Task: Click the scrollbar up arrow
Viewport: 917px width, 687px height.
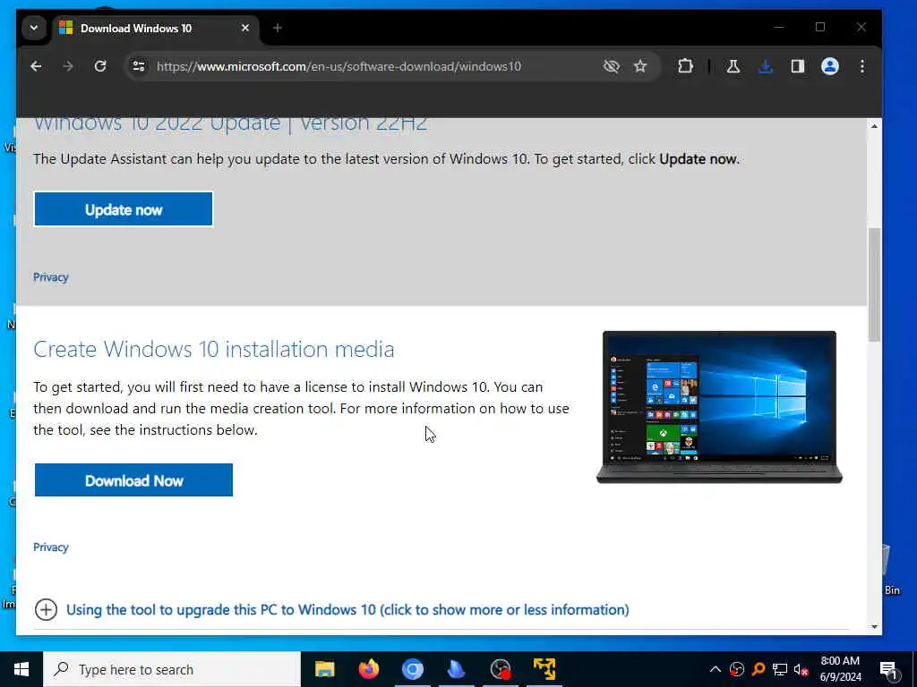Action: tap(874, 126)
